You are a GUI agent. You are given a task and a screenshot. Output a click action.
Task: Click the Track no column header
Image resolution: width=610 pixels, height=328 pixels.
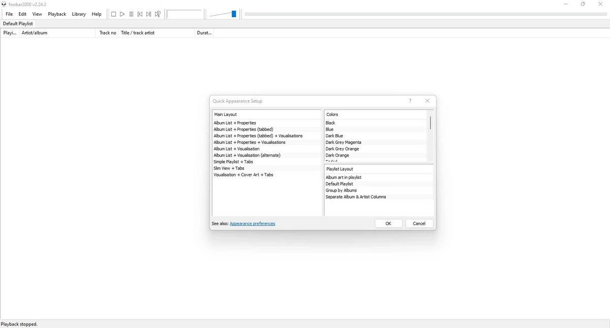point(107,33)
